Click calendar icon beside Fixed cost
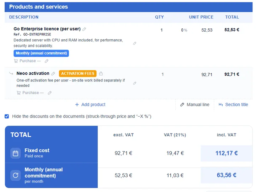 tap(16, 153)
